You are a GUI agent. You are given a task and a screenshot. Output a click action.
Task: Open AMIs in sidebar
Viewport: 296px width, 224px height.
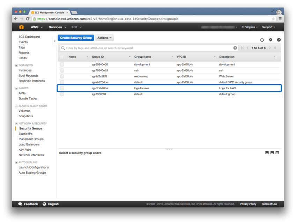point(22,93)
